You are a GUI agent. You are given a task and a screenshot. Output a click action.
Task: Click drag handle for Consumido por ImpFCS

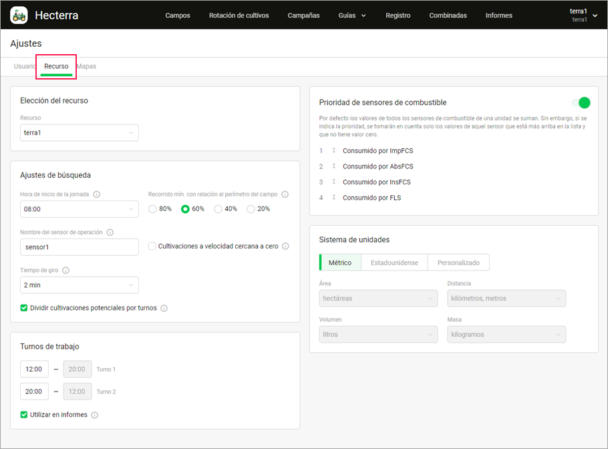click(x=333, y=150)
